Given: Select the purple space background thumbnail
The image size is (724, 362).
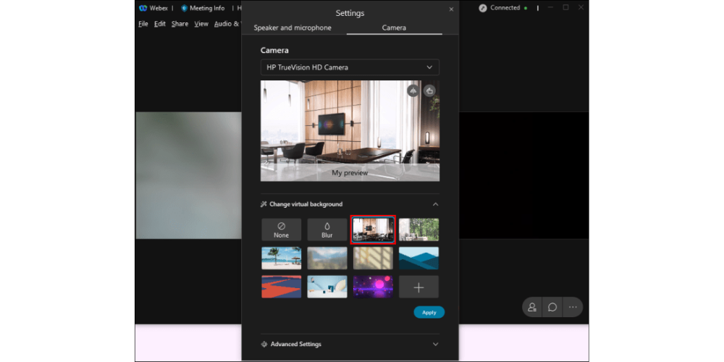Looking at the screenshot, I should tap(373, 287).
